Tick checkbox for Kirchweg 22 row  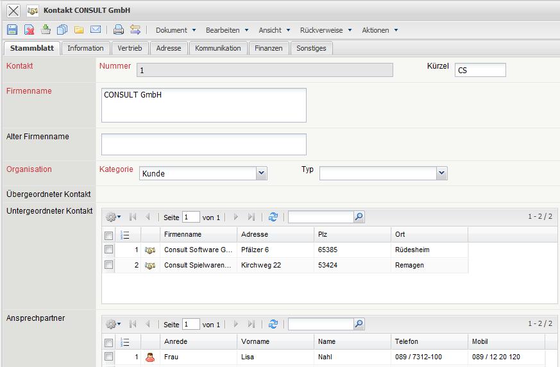(x=108, y=265)
